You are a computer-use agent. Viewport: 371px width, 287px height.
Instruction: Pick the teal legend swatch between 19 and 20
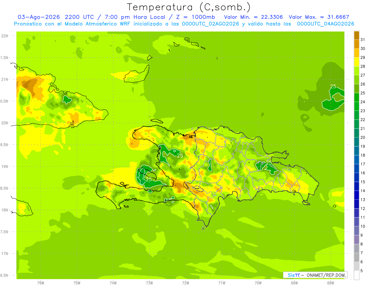(x=356, y=142)
